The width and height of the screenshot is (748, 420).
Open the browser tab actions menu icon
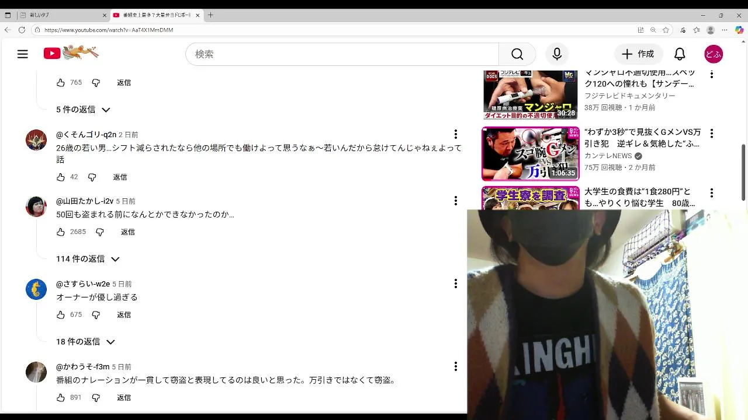pos(8,15)
